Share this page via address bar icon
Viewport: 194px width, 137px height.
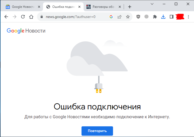click(x=120, y=17)
